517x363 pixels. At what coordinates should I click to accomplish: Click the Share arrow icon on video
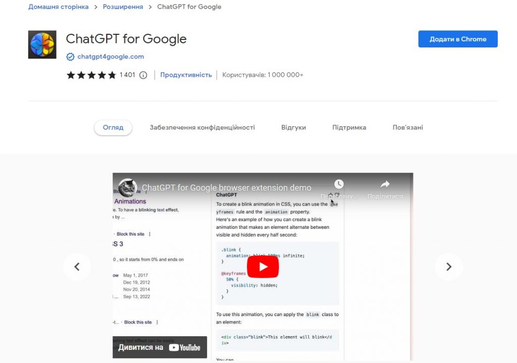point(385,184)
